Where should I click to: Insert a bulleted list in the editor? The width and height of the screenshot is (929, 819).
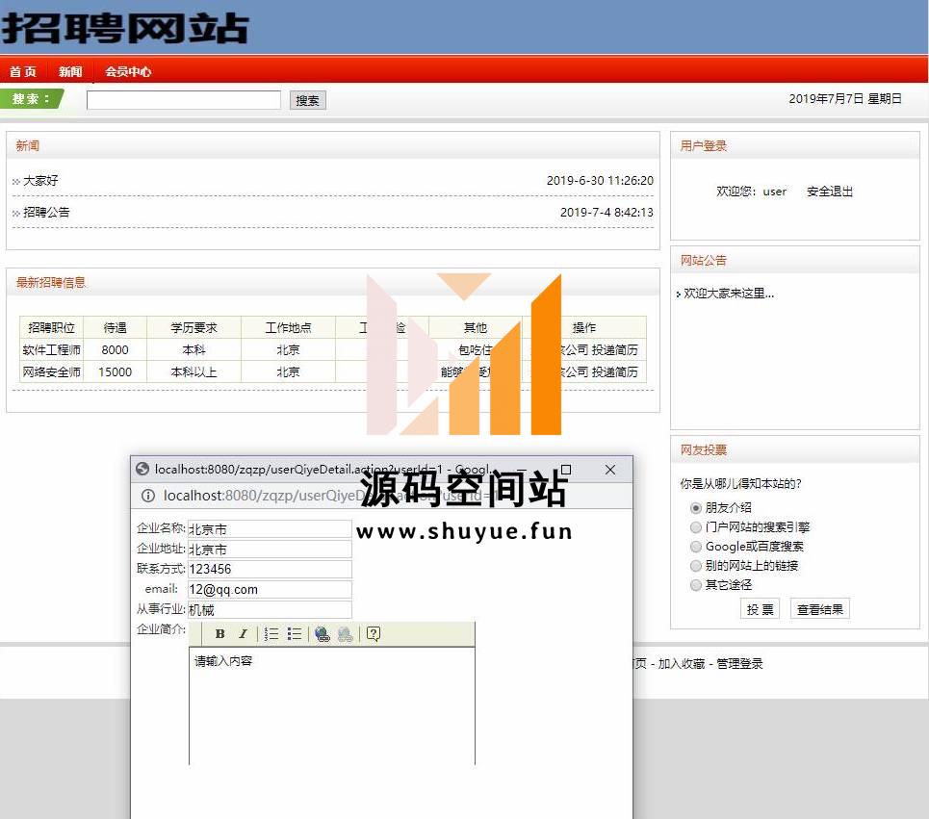(295, 633)
